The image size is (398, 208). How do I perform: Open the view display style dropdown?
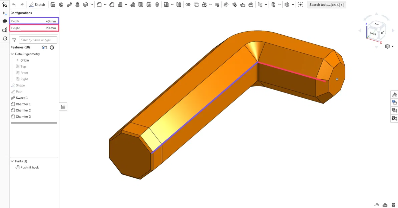coord(393,46)
